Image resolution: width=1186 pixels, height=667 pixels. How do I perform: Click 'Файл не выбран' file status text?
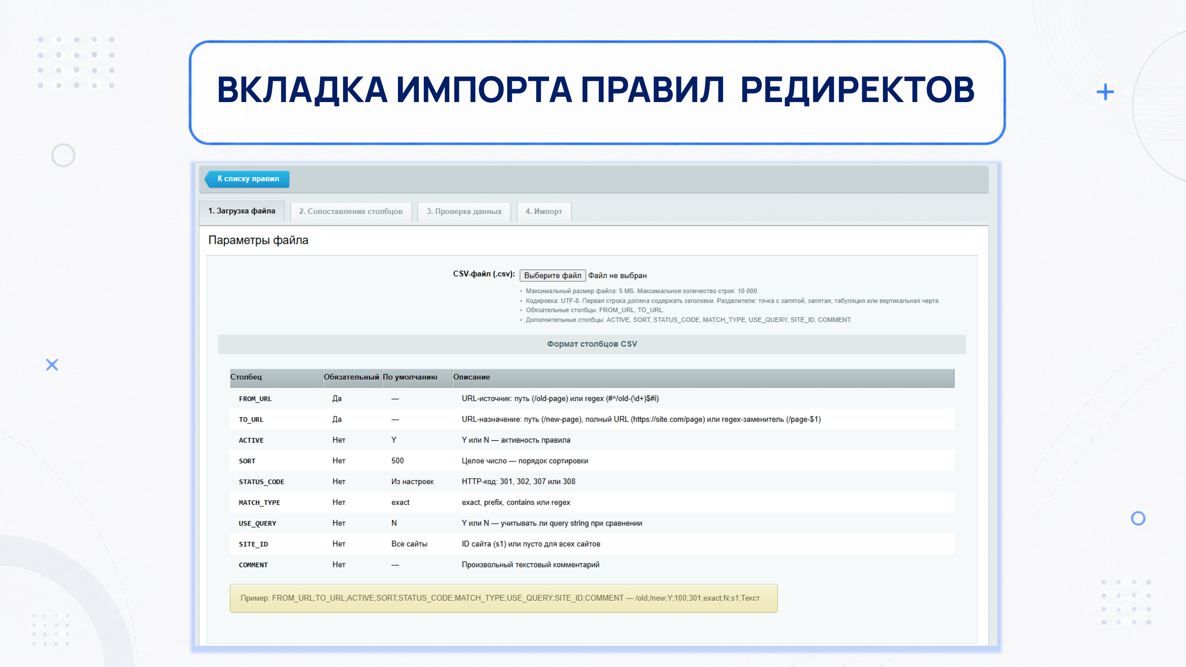[x=617, y=275]
